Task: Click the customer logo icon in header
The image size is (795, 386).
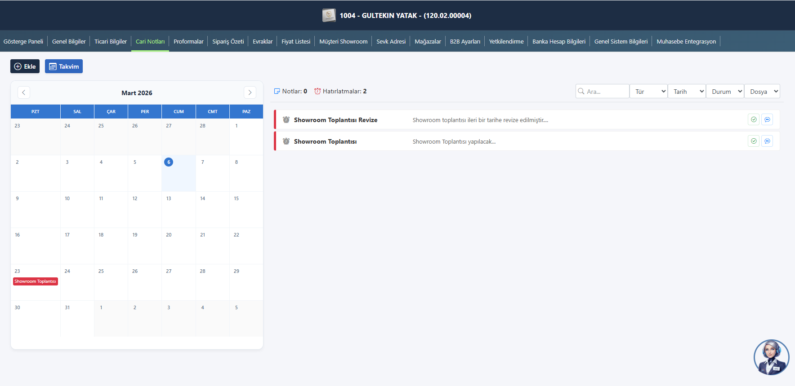Action: pyautogui.click(x=329, y=15)
